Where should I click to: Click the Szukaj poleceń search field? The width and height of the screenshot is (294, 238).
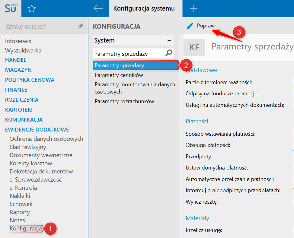(x=39, y=27)
